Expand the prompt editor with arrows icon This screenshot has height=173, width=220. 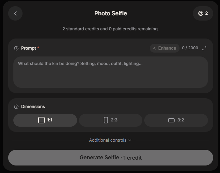pyautogui.click(x=204, y=48)
